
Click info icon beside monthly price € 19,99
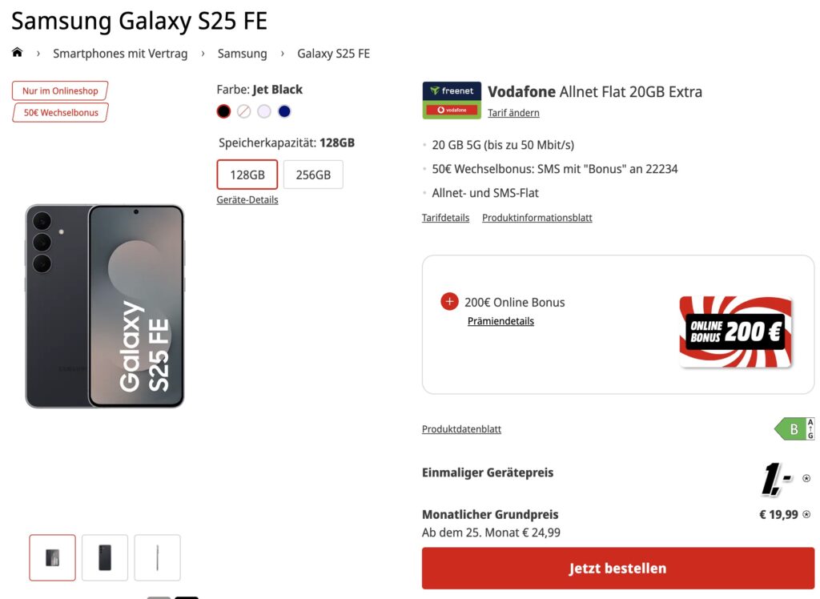coord(806,515)
